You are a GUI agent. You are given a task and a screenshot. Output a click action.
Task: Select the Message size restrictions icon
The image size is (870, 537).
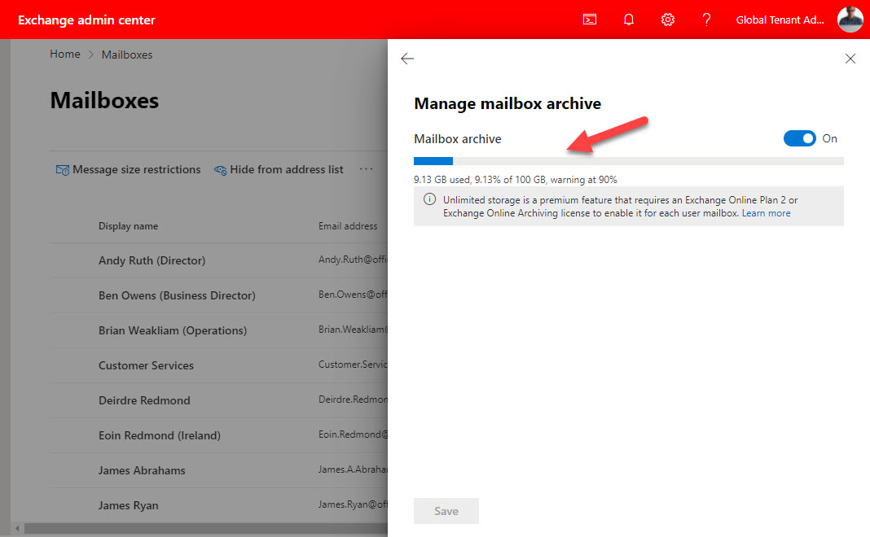tap(61, 169)
